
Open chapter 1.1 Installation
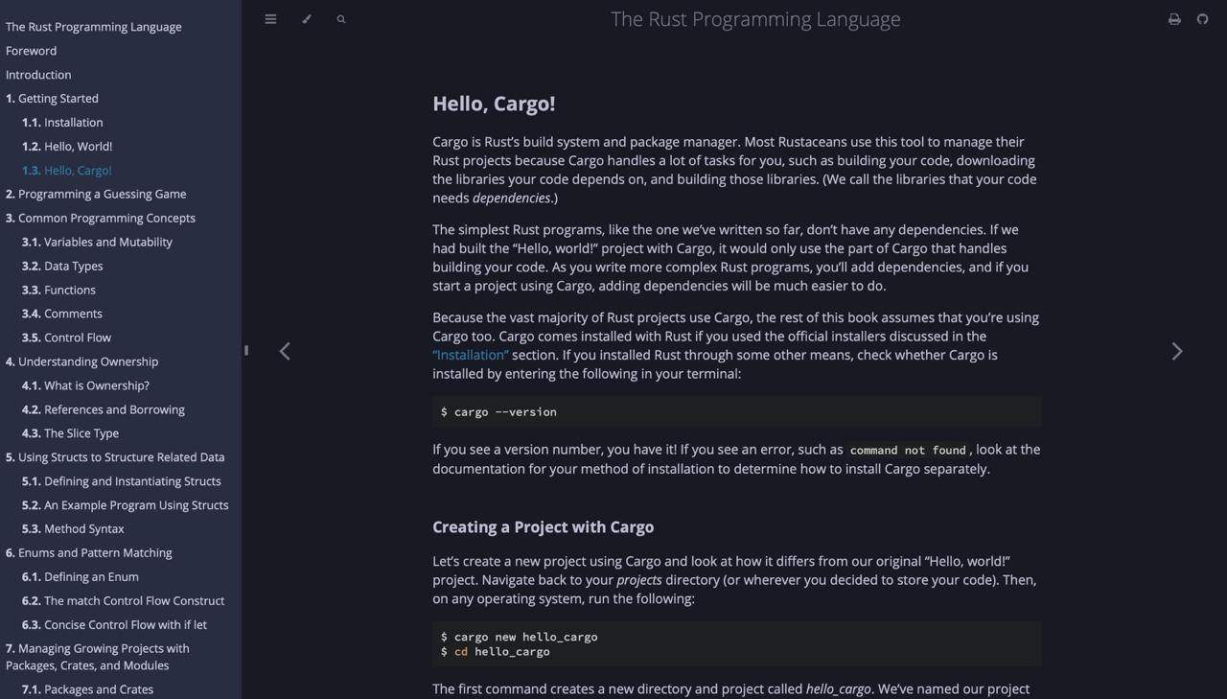[x=62, y=123]
